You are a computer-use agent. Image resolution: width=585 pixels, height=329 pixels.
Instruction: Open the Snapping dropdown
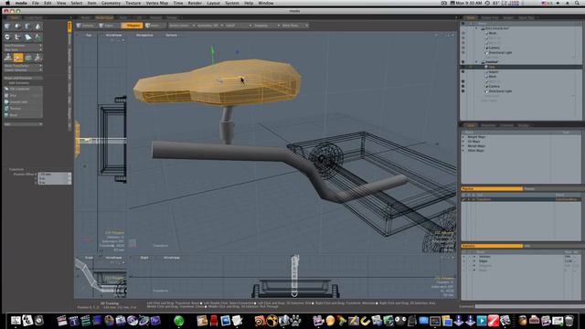coord(267,26)
